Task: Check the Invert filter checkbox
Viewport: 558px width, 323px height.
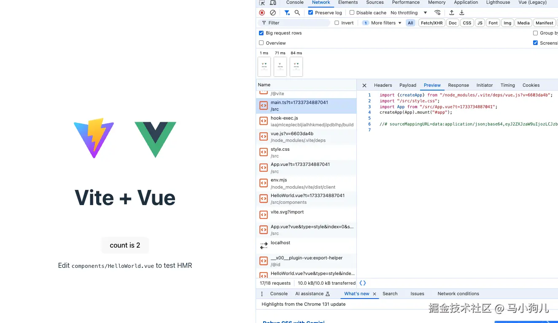Action: pos(337,23)
